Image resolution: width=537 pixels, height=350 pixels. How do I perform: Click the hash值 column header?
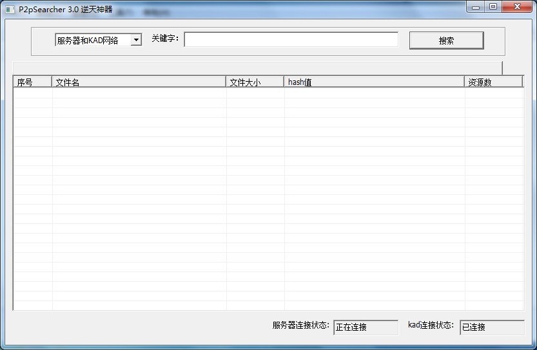coord(374,82)
